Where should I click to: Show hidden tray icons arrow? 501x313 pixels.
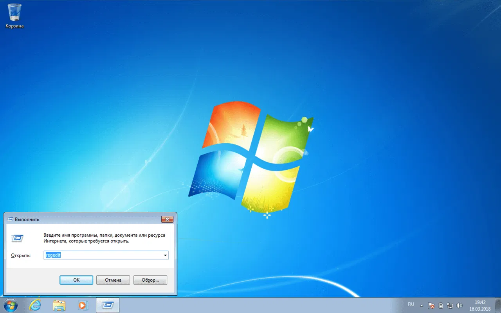422,305
